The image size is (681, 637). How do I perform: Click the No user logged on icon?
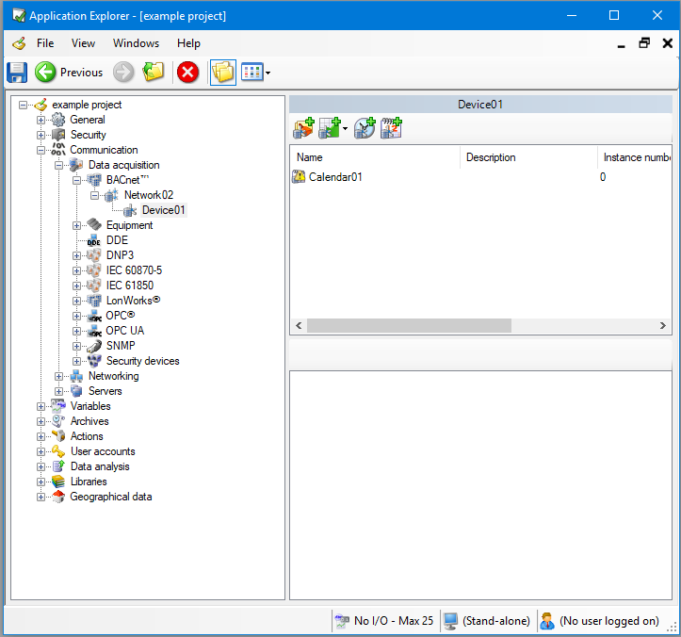click(547, 621)
